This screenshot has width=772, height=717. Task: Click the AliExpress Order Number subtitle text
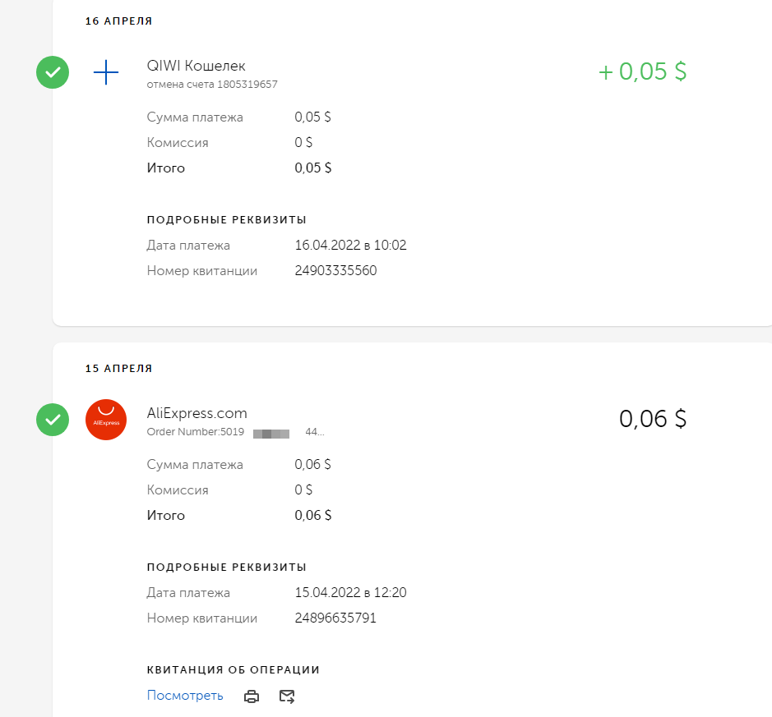(196, 432)
